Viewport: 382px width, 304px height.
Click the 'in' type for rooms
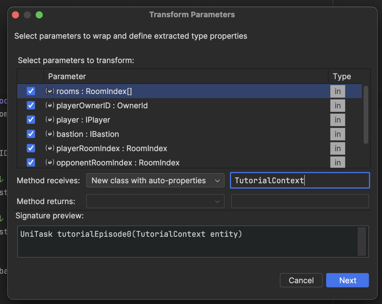[337, 91]
